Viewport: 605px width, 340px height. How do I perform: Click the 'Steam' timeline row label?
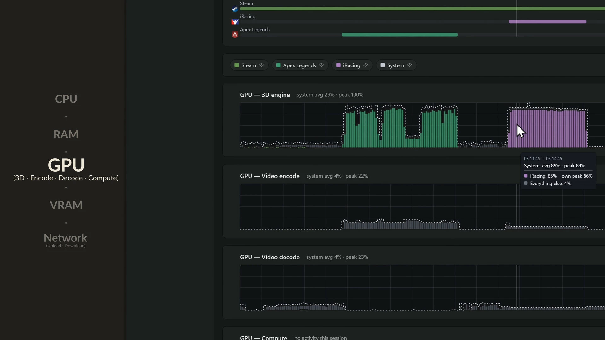246,3
